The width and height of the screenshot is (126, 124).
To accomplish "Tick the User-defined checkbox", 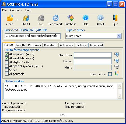I will point(110,74).
